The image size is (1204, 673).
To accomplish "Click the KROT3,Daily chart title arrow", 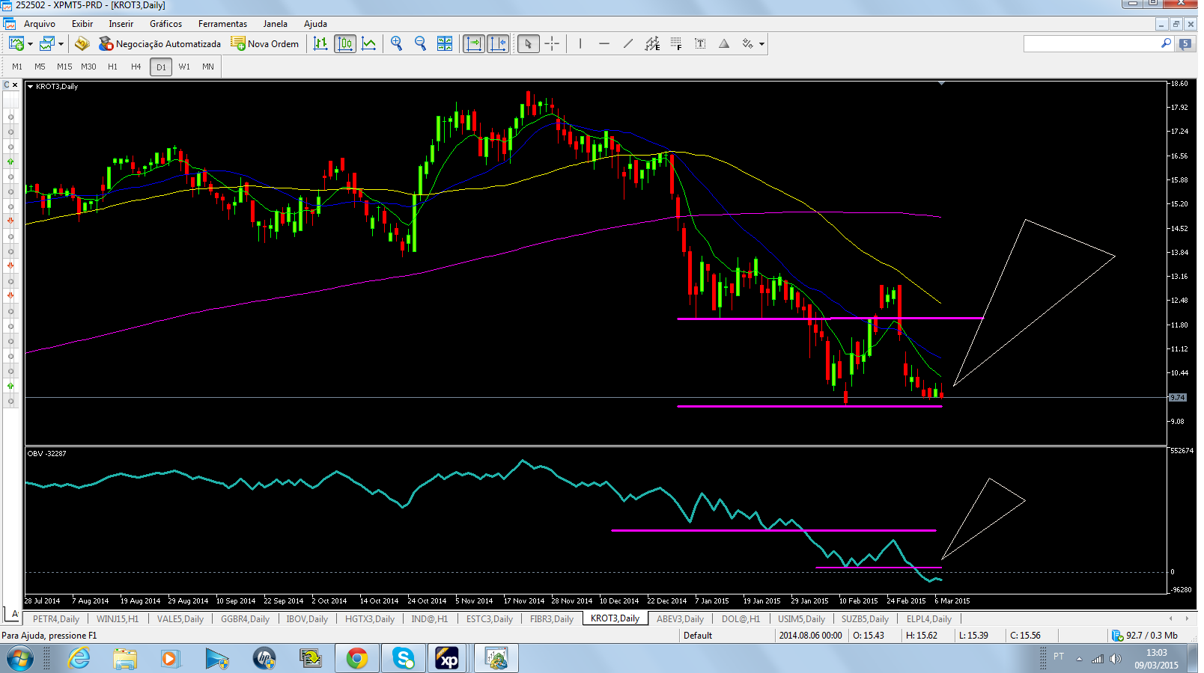I will [31, 87].
